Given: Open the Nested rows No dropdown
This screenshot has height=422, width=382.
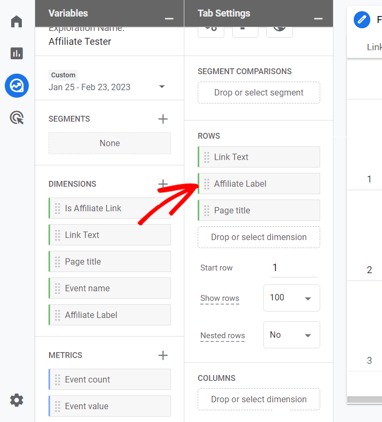Looking at the screenshot, I should pos(291,335).
